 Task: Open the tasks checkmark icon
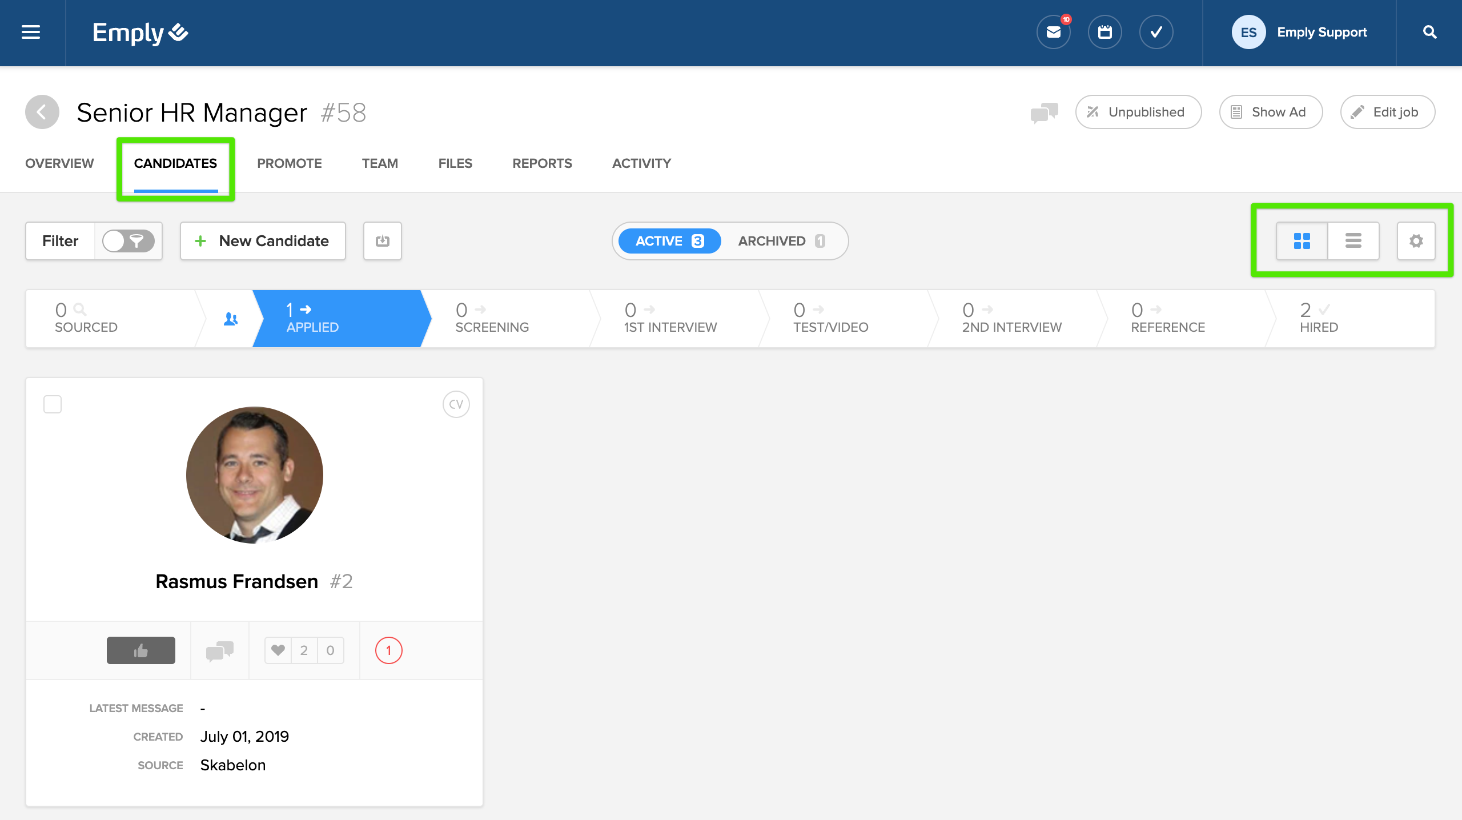point(1156,33)
